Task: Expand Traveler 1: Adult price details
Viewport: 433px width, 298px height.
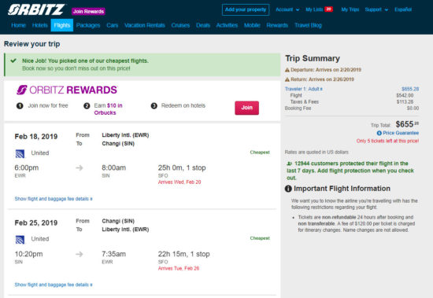Action: pyautogui.click(x=303, y=89)
